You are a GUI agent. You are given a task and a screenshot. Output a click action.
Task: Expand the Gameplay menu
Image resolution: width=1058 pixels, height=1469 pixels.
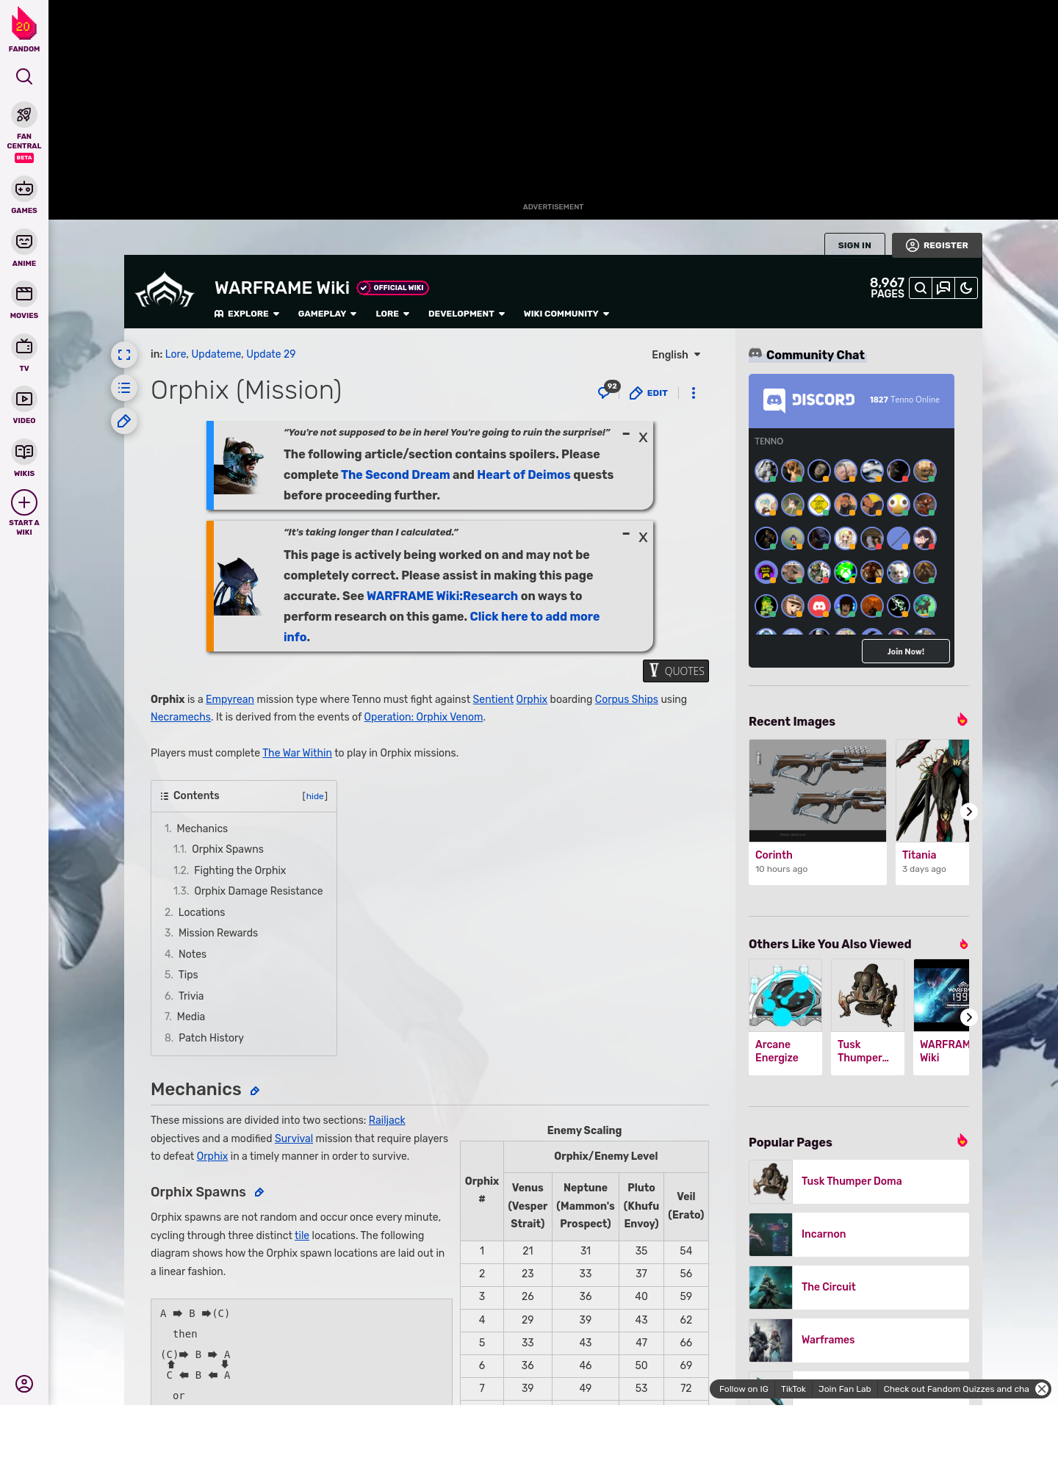pos(327,314)
